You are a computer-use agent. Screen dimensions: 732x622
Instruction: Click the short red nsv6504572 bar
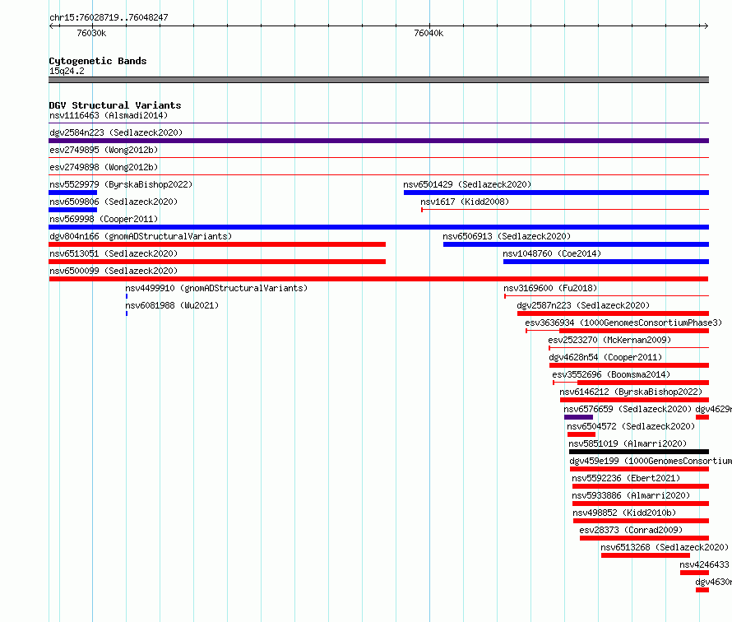tap(581, 434)
